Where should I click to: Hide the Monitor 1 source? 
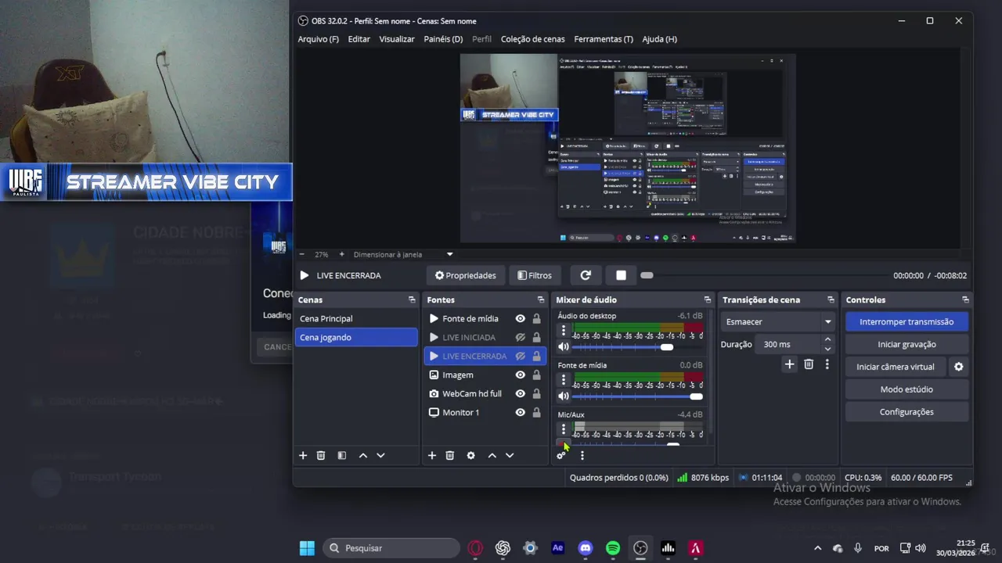tap(520, 412)
